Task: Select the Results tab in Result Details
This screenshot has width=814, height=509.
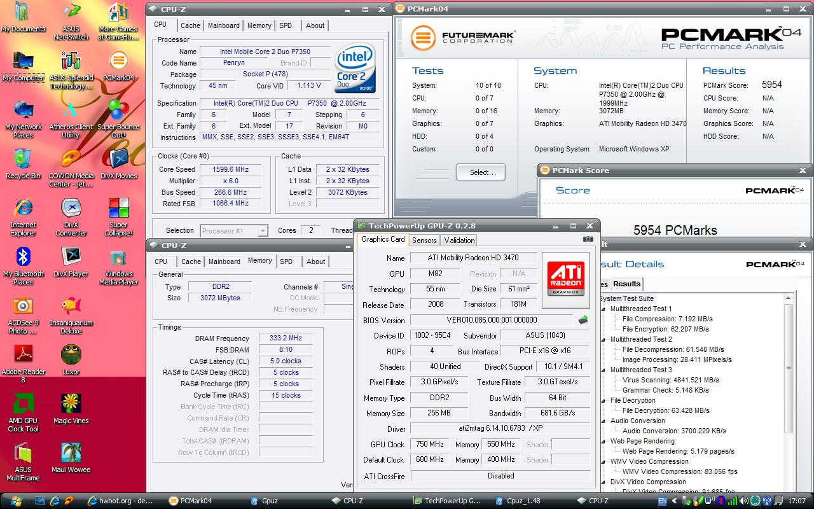Action: coord(626,284)
